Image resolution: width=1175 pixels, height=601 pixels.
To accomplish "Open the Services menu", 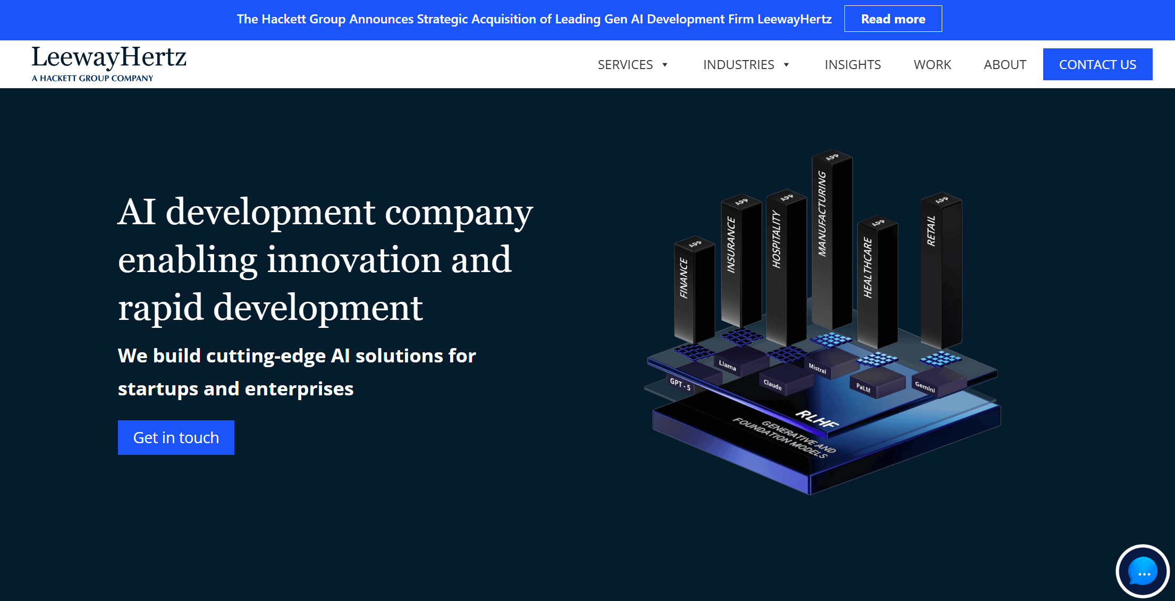I will pyautogui.click(x=625, y=65).
